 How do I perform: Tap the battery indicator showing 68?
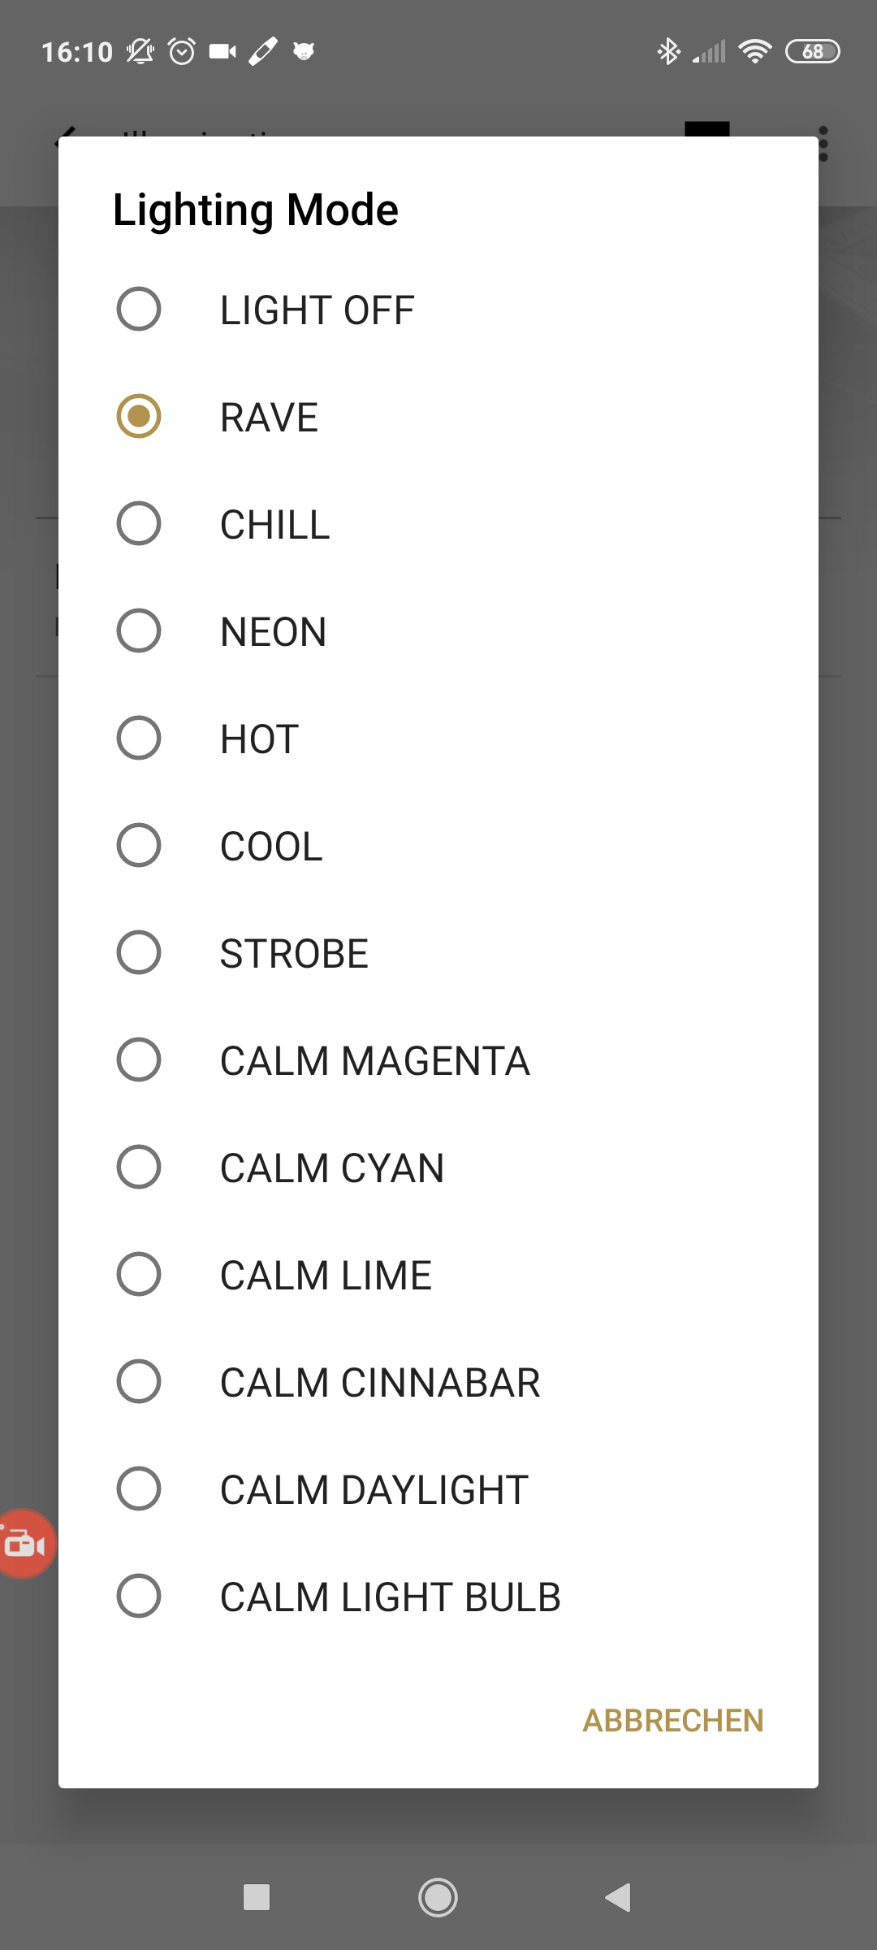click(x=813, y=51)
